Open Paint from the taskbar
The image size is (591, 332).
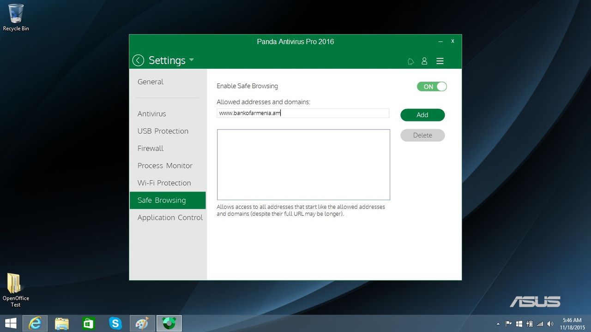(142, 323)
